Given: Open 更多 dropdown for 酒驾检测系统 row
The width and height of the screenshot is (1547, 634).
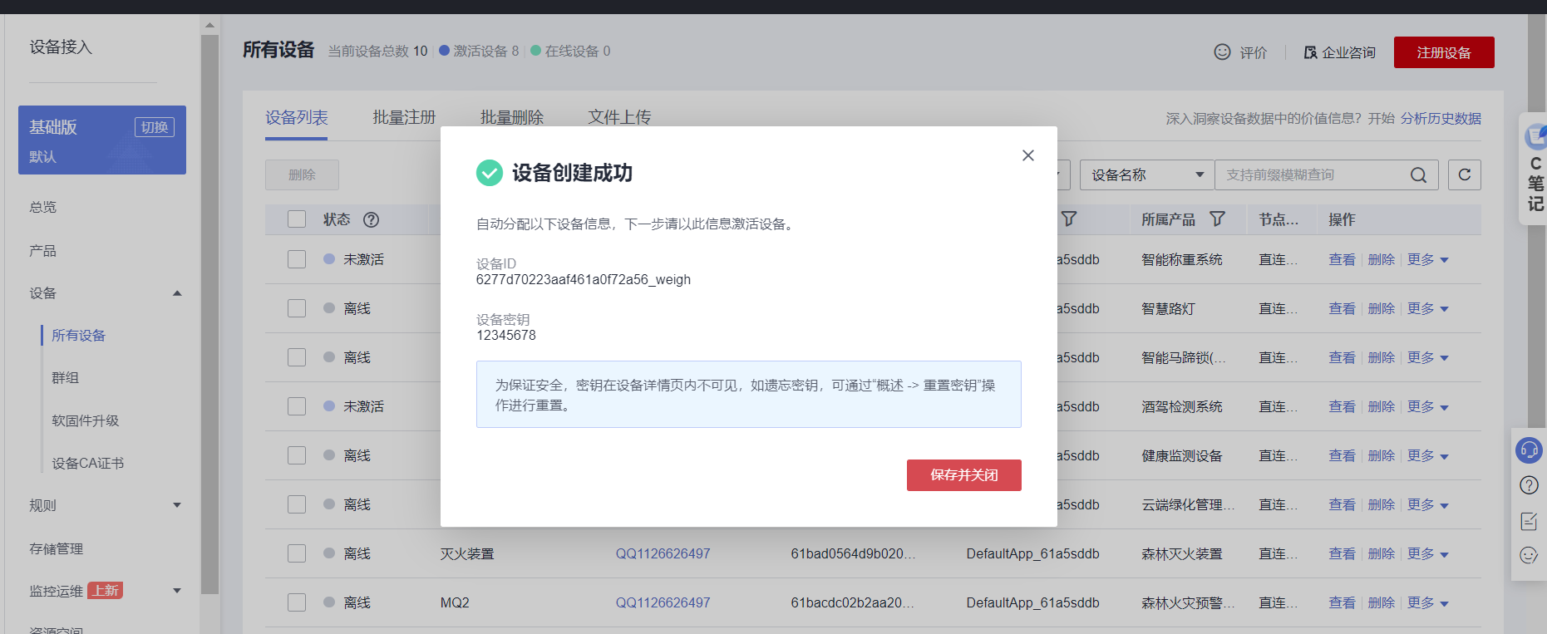Looking at the screenshot, I should coord(1428,406).
